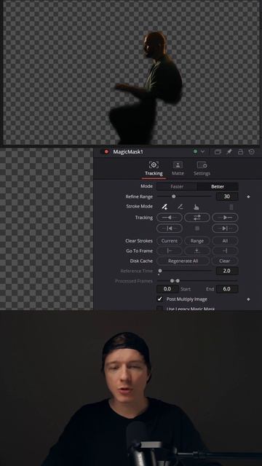Reset MagicMask1 with the circular-arrow icon

click(252, 152)
